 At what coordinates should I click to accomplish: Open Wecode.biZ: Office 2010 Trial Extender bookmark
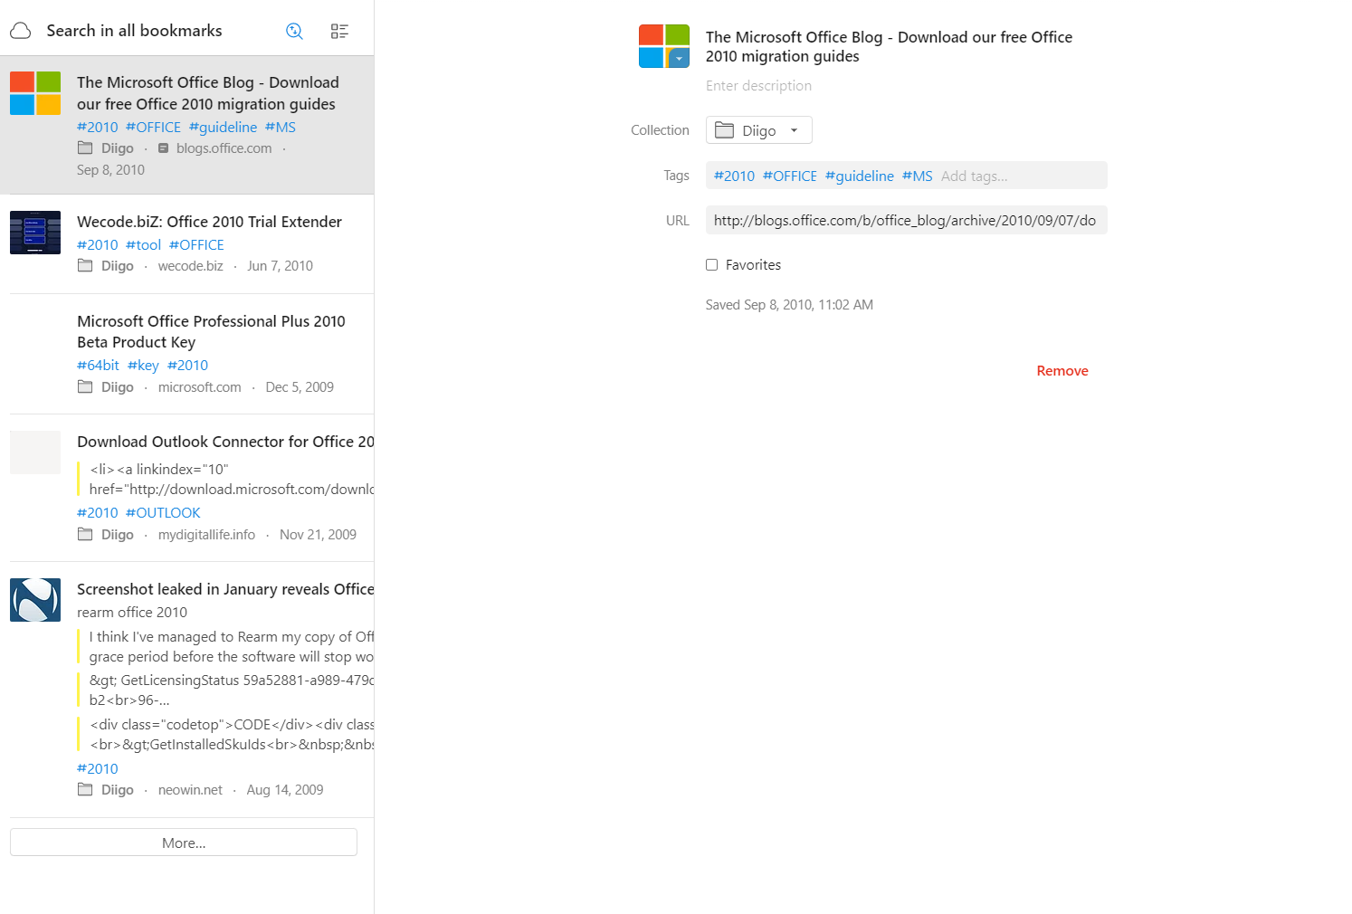coord(209,222)
